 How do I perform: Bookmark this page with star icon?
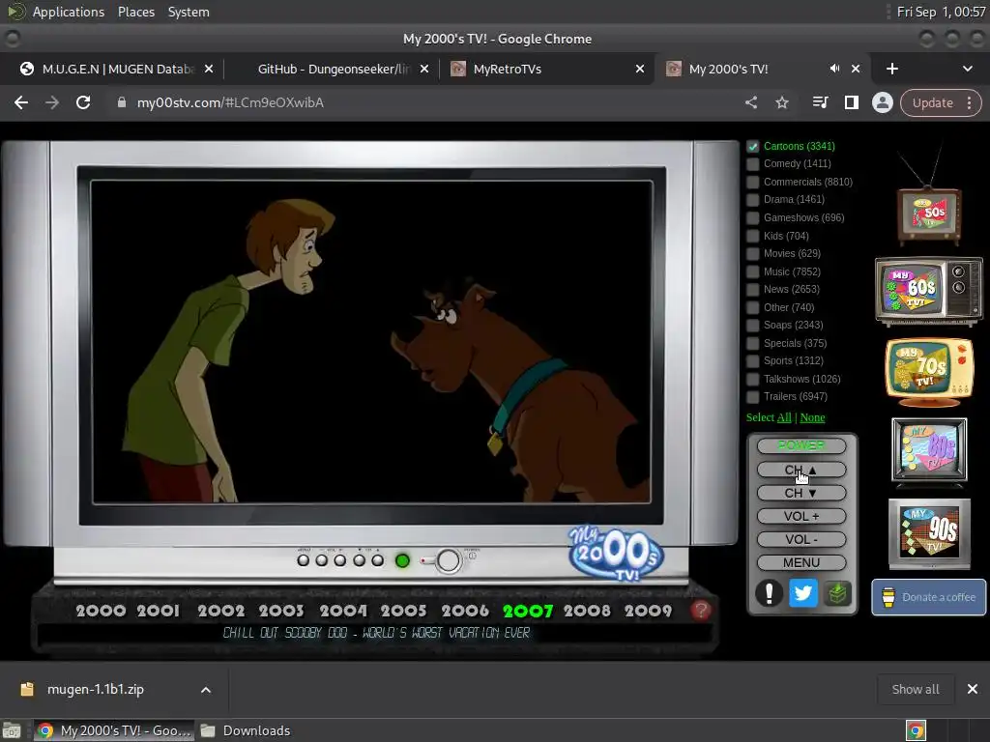(x=782, y=102)
